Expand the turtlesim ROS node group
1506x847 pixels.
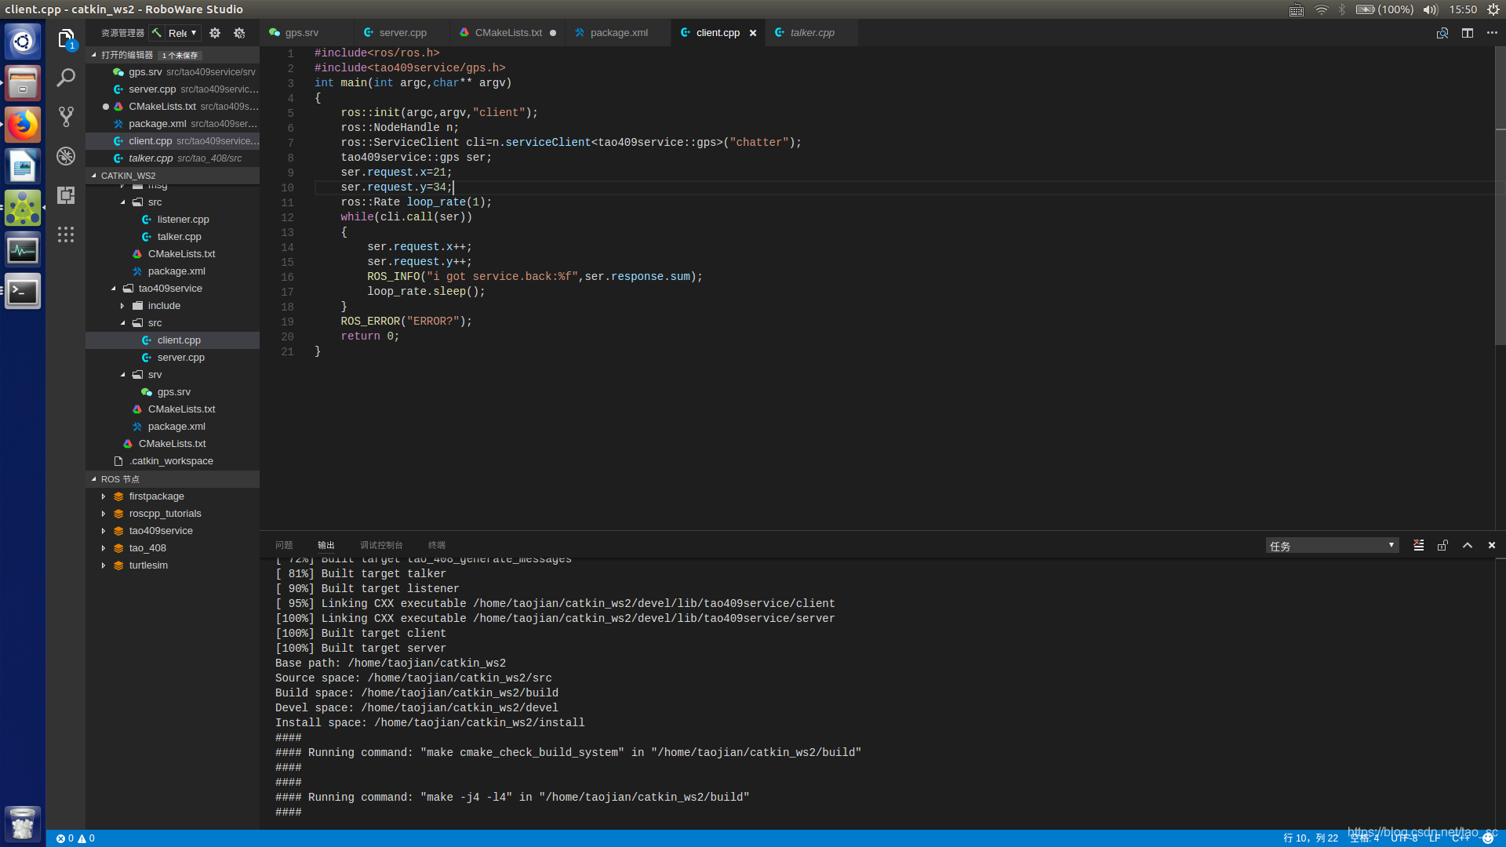[x=104, y=565]
